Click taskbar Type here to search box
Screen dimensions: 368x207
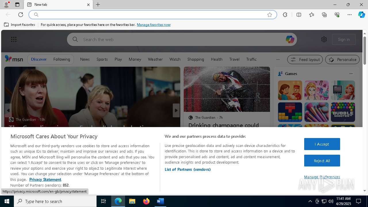tap(55, 201)
